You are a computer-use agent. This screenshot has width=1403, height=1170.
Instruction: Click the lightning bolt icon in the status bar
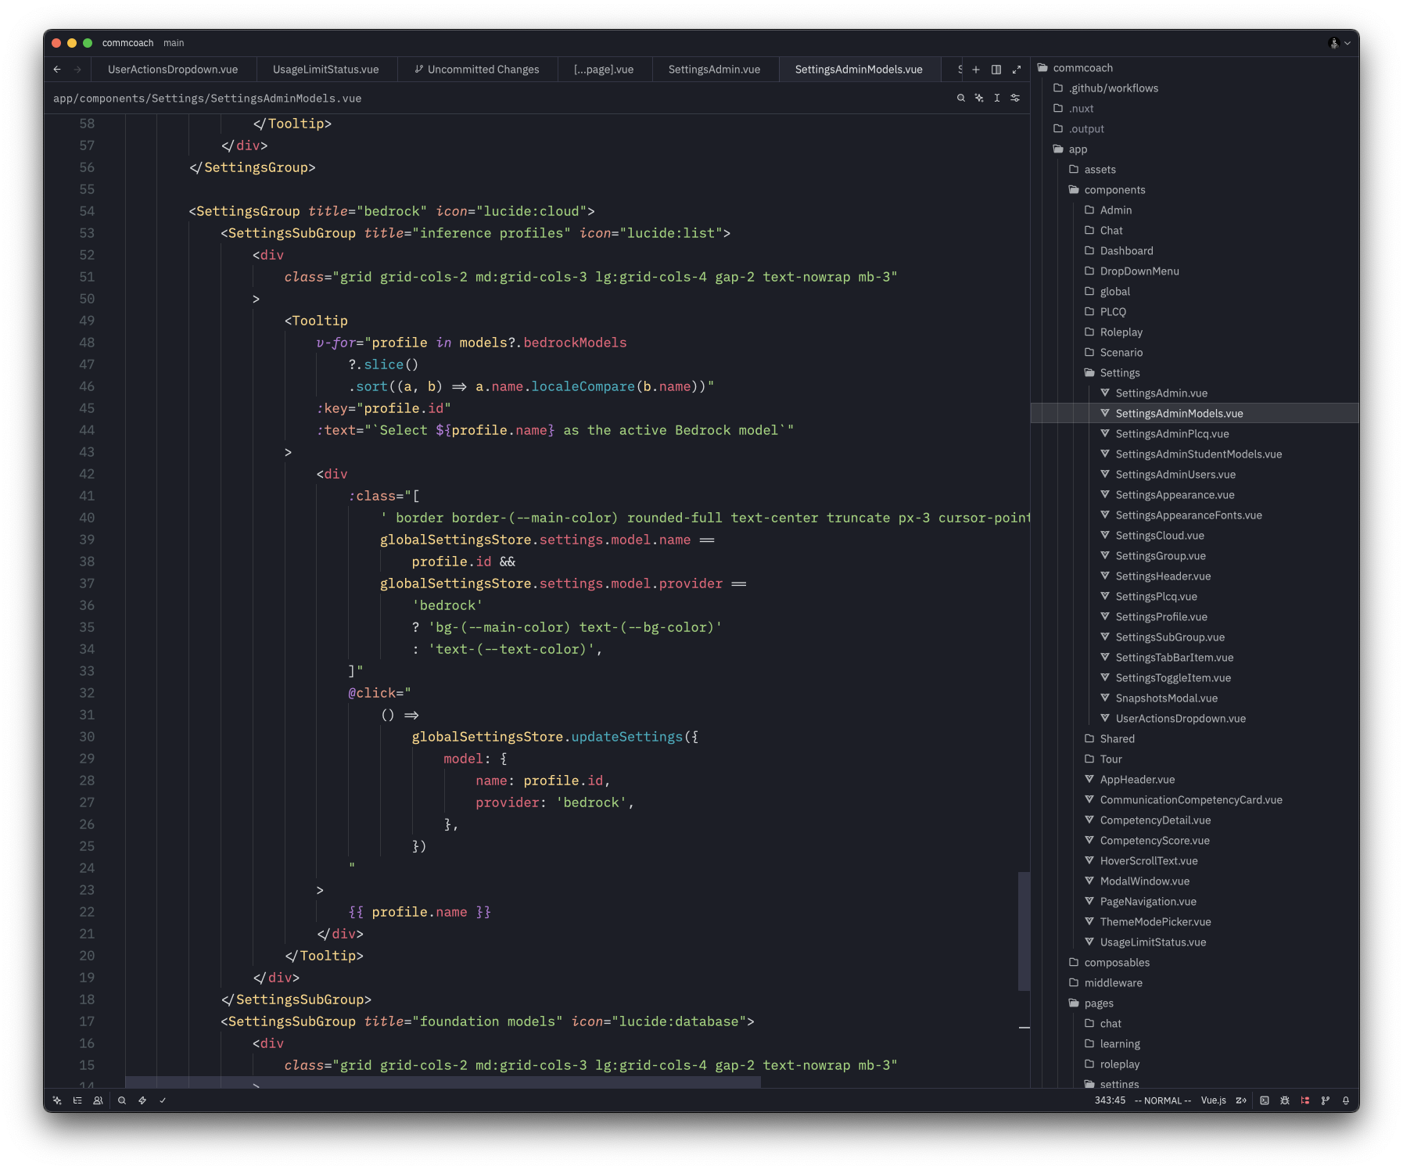[x=142, y=1100]
